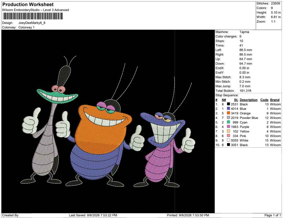283x218 pixels.
Task: Click the black swatch for stop 1 (2531)
Action: [228, 104]
